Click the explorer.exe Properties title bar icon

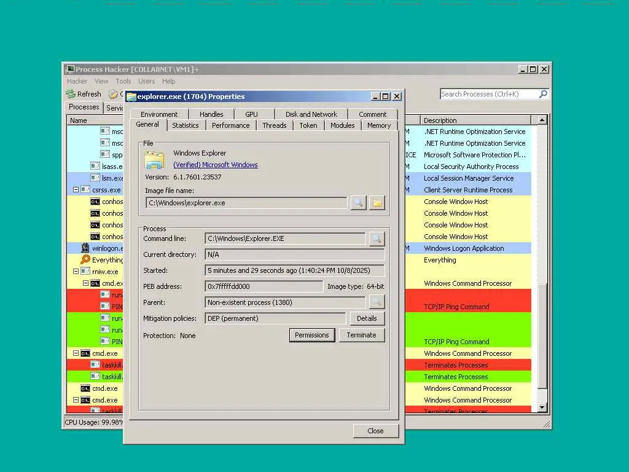[x=131, y=96]
